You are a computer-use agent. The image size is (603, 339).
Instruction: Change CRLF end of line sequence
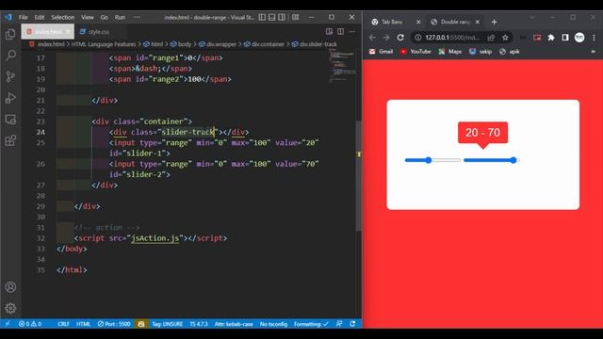click(x=63, y=324)
